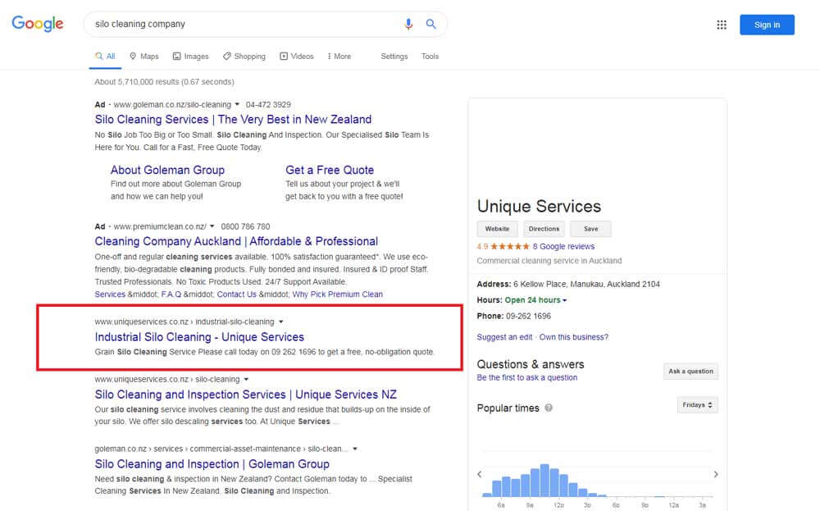Open Unique Services Website button
Screen dimensions: 820x511
pyautogui.click(x=497, y=229)
